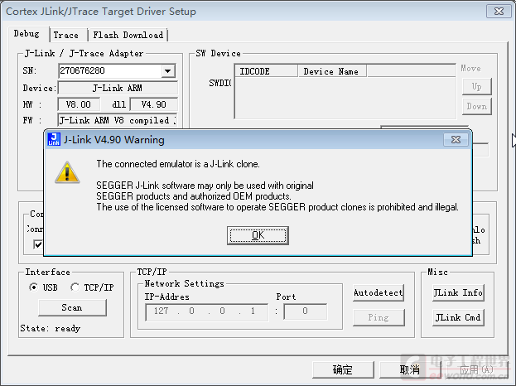Click the Up move button
Image resolution: width=516 pixels, height=386 pixels.
(x=477, y=86)
